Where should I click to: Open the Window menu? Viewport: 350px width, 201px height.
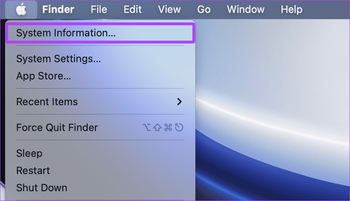(245, 10)
